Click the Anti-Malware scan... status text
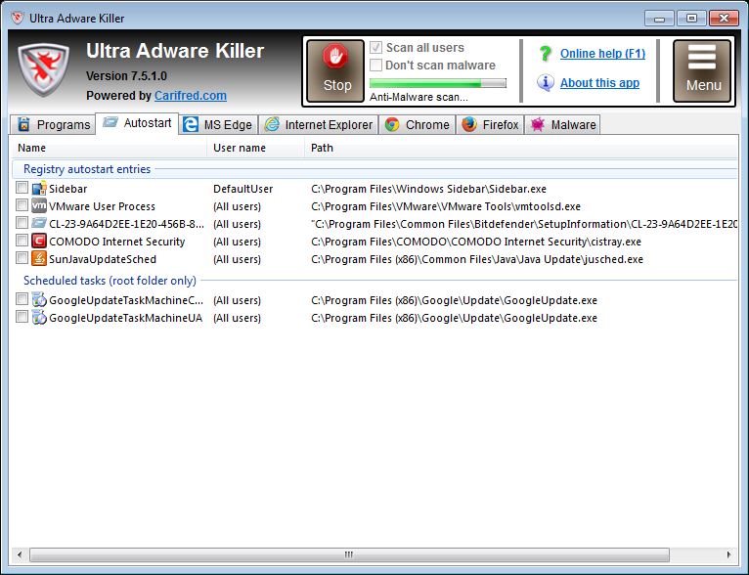The height and width of the screenshot is (575, 749). click(419, 97)
